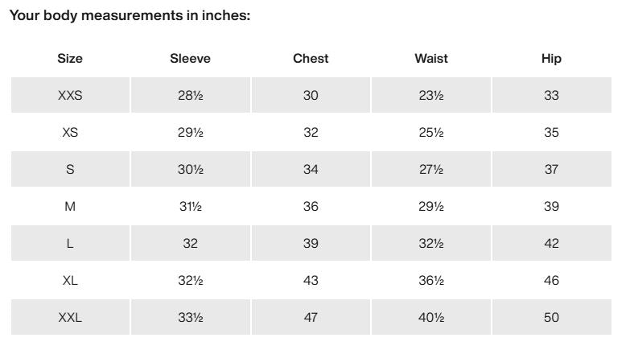Click the Size column header
This screenshot has height=350, width=630.
click(x=70, y=59)
